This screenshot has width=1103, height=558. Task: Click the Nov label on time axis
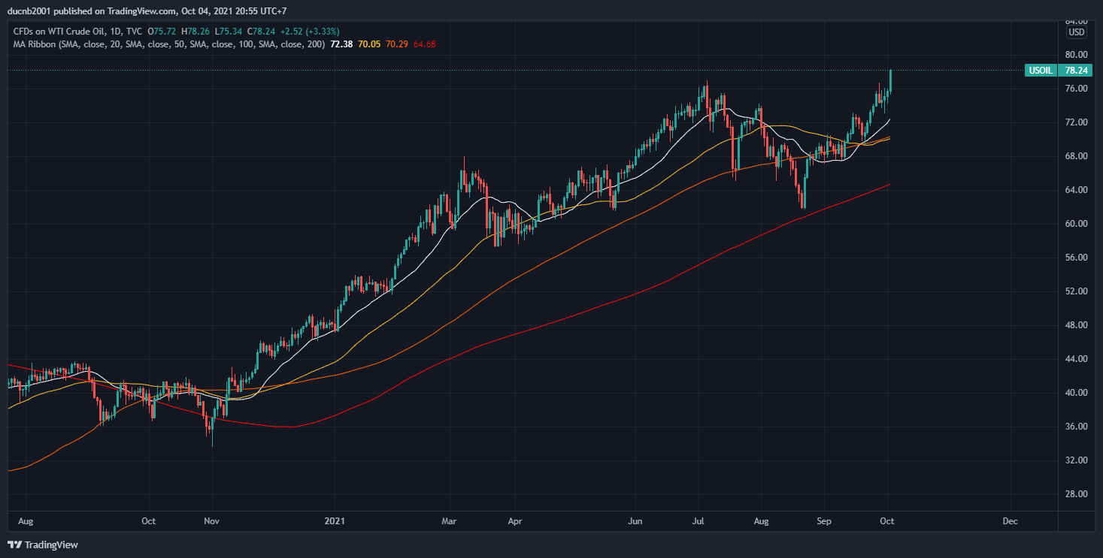pyautogui.click(x=212, y=520)
